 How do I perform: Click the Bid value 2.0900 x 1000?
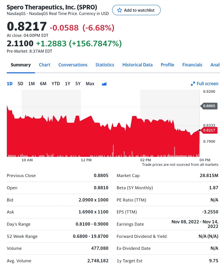(x=93, y=200)
